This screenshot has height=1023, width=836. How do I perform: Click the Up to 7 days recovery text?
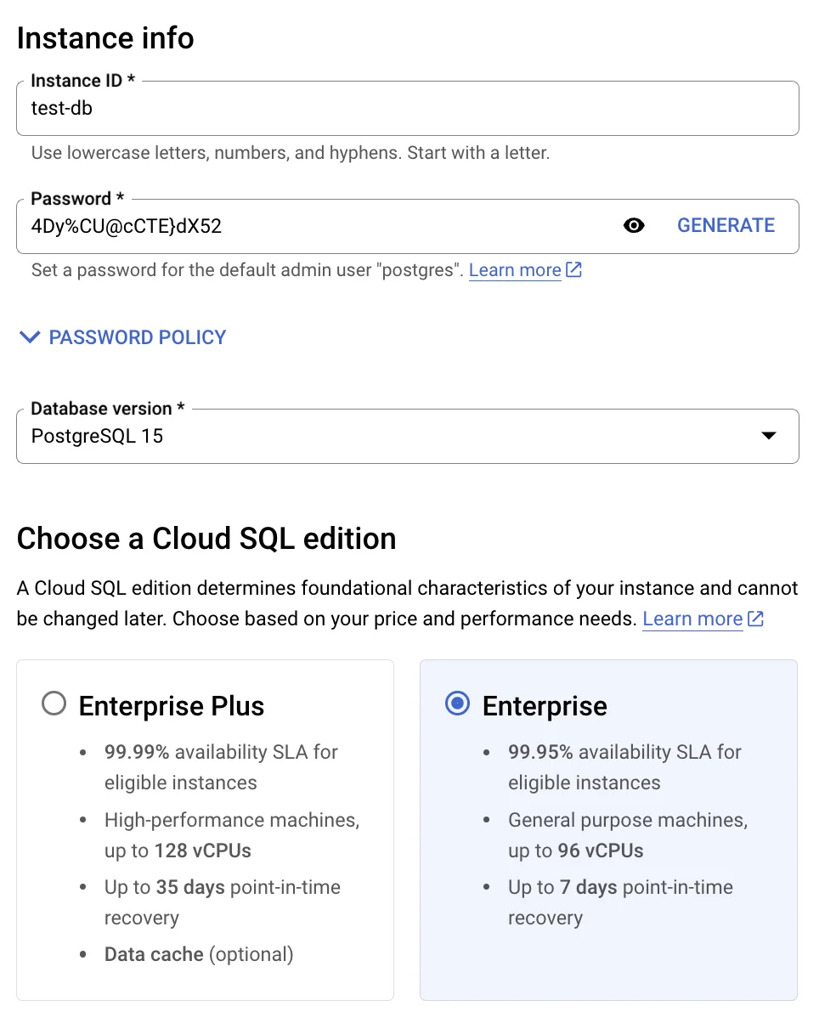(620, 902)
